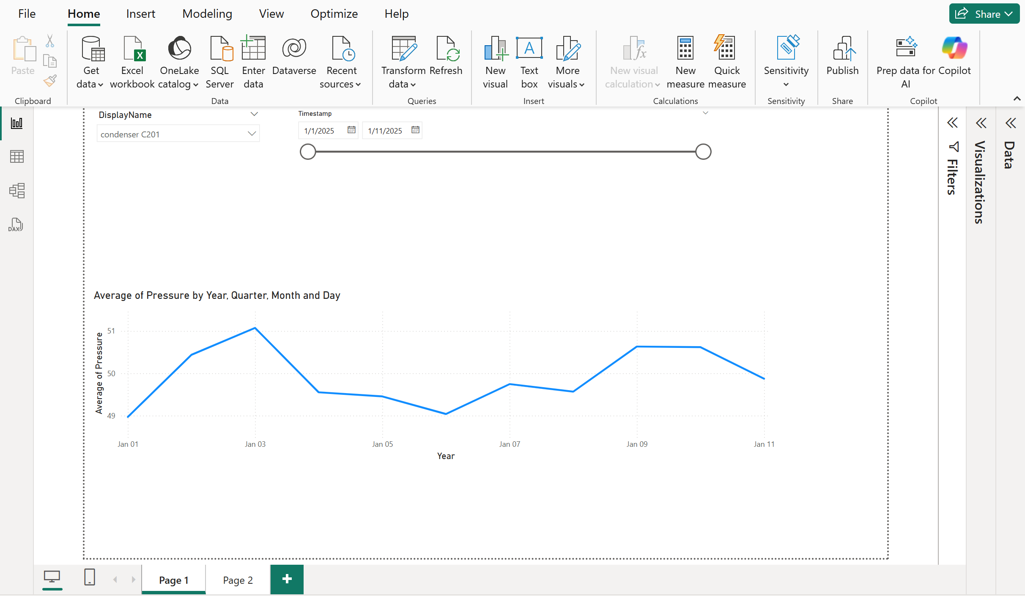Connect to SQL Server data source
Image resolution: width=1025 pixels, height=596 pixels.
click(x=219, y=61)
